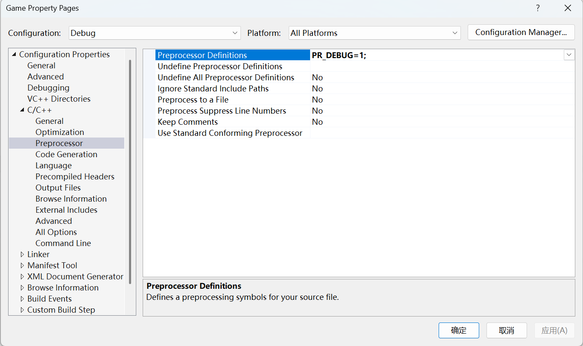Collapse the C/C++ tree node

pos(23,109)
